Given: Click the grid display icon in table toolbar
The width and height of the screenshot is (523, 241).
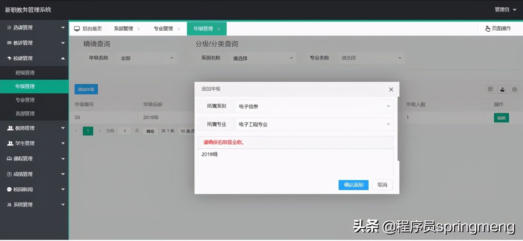Looking at the screenshot, I should click(x=490, y=89).
